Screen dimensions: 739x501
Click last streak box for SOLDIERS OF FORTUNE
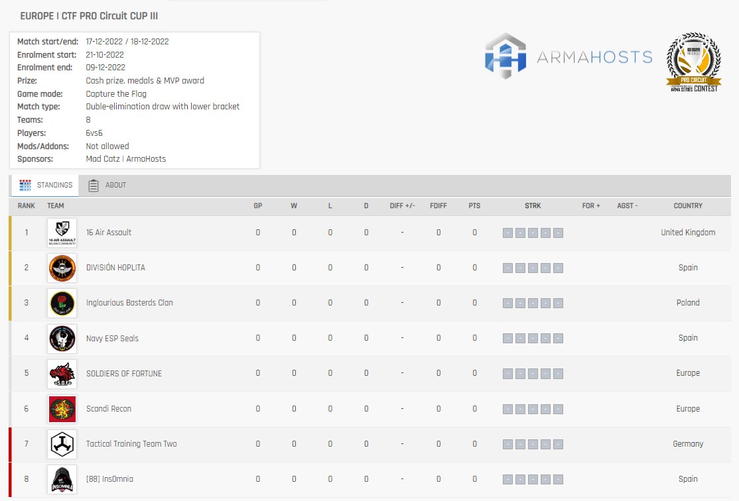(558, 374)
